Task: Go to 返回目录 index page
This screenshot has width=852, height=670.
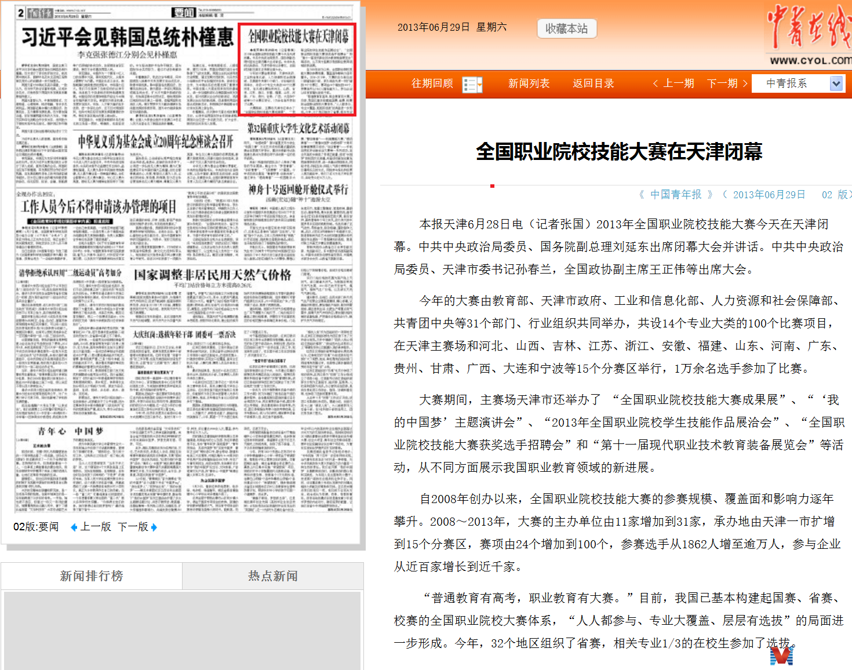Action: click(x=593, y=83)
